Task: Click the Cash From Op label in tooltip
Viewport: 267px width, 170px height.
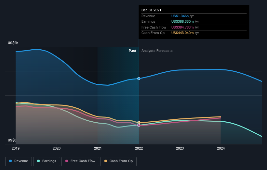Action: coord(153,33)
